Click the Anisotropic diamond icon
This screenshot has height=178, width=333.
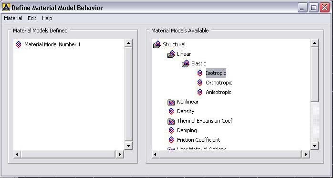pyautogui.click(x=200, y=92)
